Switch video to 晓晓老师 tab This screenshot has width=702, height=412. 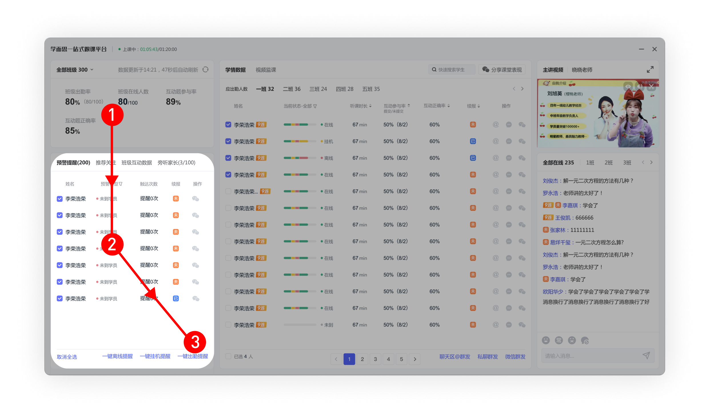(582, 70)
